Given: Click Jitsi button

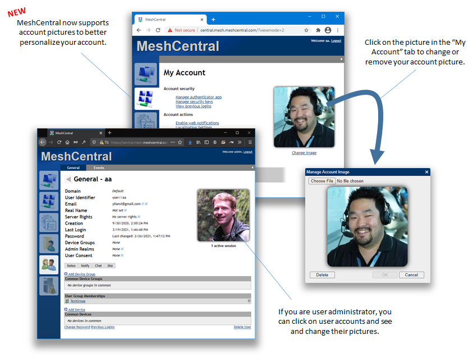Looking at the screenshot, I should 110,266.
